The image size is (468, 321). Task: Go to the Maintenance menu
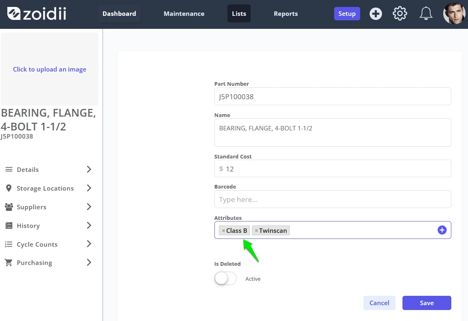tap(184, 14)
